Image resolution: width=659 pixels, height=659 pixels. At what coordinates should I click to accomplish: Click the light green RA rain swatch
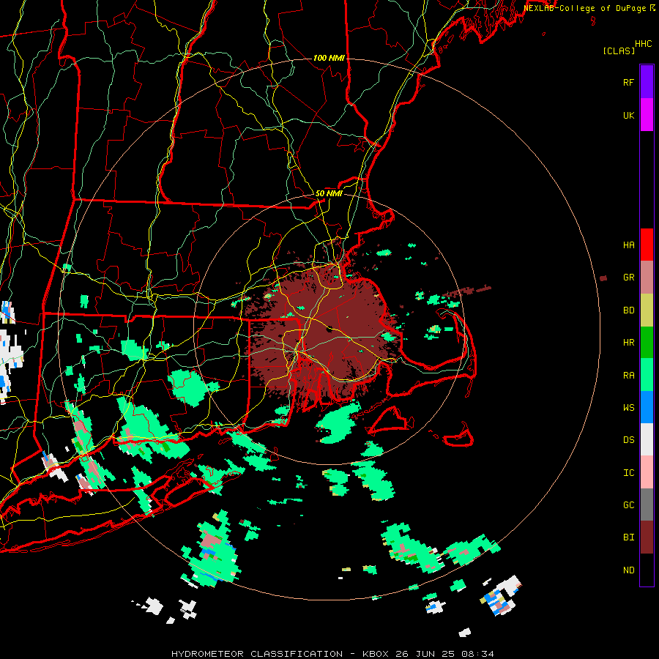pyautogui.click(x=647, y=375)
